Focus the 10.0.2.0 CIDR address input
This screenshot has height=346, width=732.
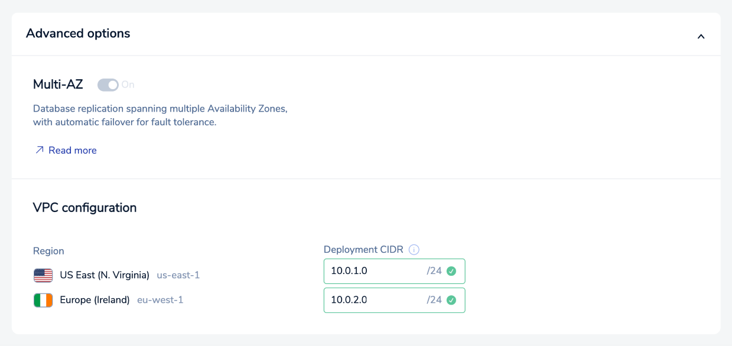372,300
